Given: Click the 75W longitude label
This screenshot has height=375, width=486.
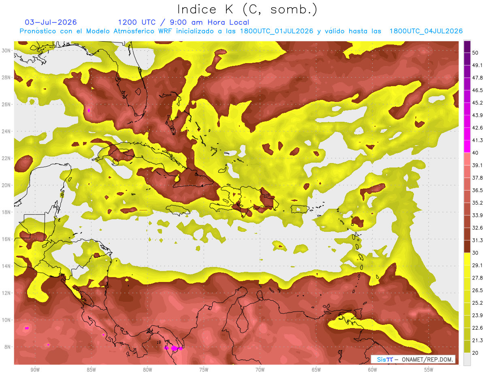Looking at the screenshot, I should tap(204, 370).
